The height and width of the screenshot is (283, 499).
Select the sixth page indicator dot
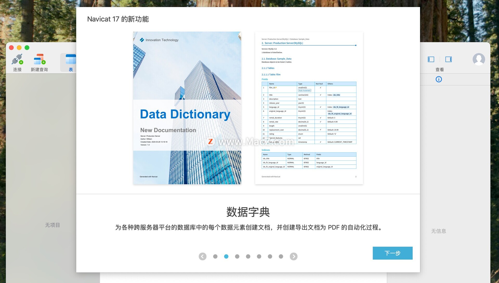pyautogui.click(x=270, y=256)
